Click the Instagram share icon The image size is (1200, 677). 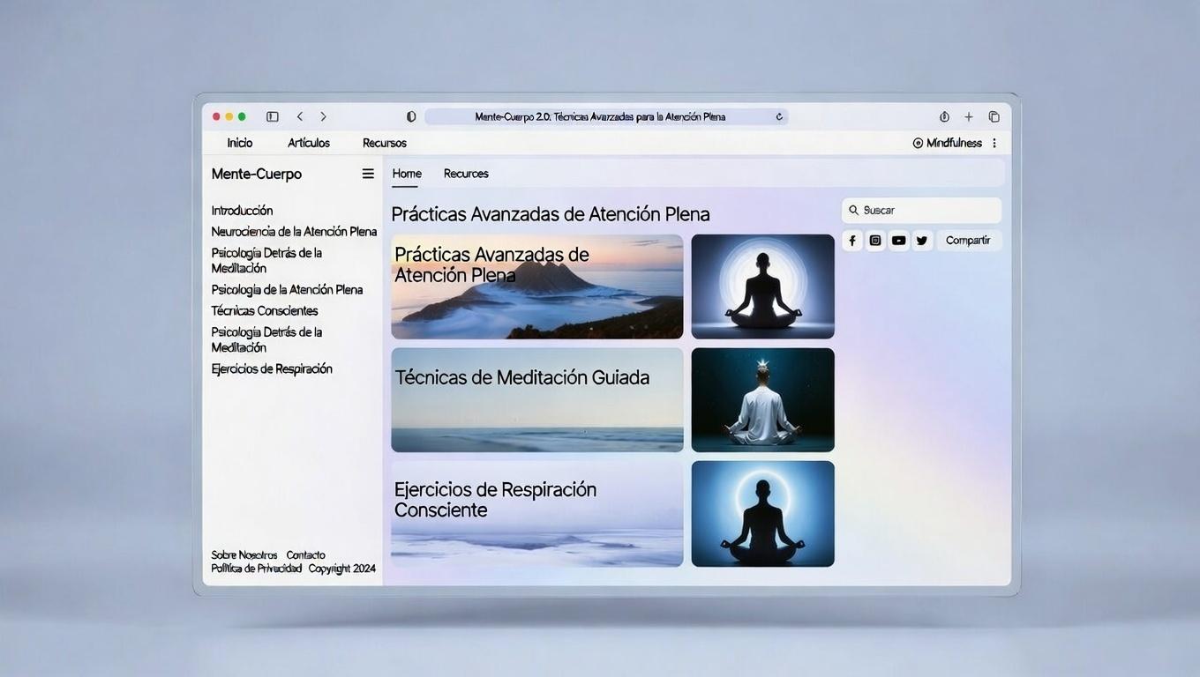pyautogui.click(x=875, y=241)
